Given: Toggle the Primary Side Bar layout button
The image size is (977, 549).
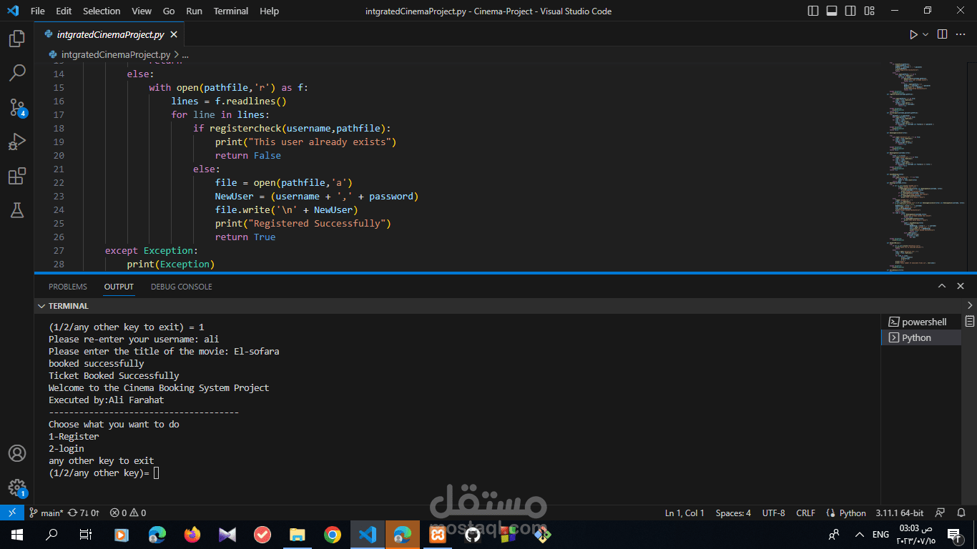Looking at the screenshot, I should pyautogui.click(x=813, y=11).
